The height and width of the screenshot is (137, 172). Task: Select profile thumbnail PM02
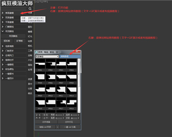(50, 64)
